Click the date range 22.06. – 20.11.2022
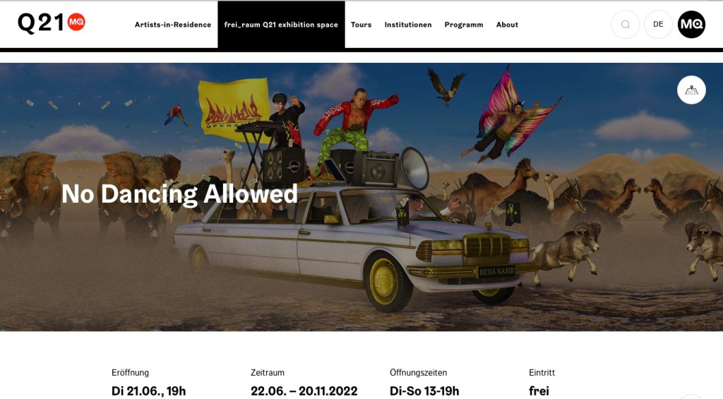The height and width of the screenshot is (399, 723). [304, 391]
